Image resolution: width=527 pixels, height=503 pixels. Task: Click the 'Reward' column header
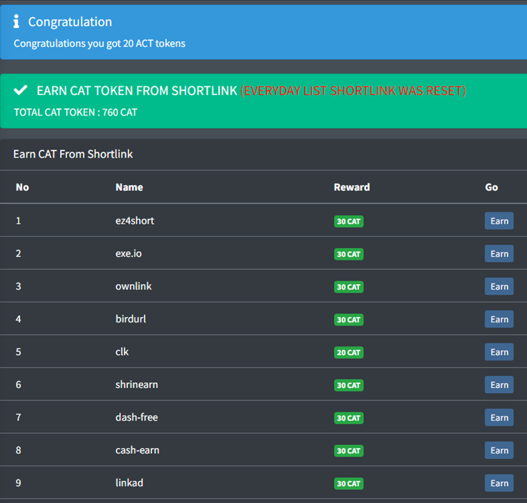(x=352, y=187)
